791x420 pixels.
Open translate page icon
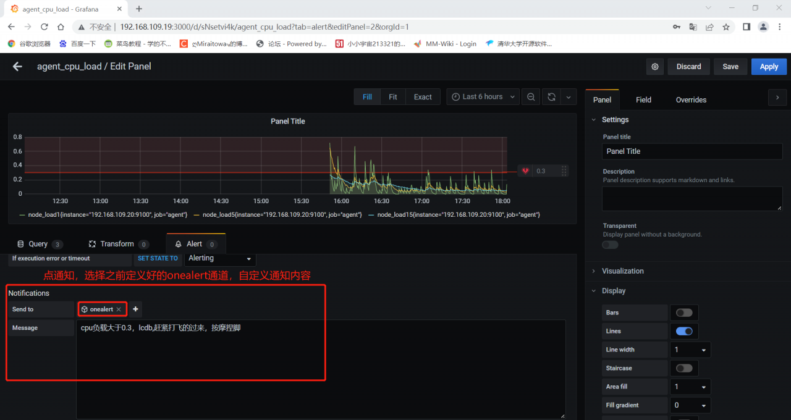[693, 27]
